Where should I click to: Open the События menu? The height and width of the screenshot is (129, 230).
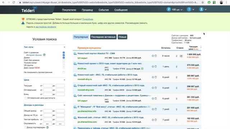103,10
